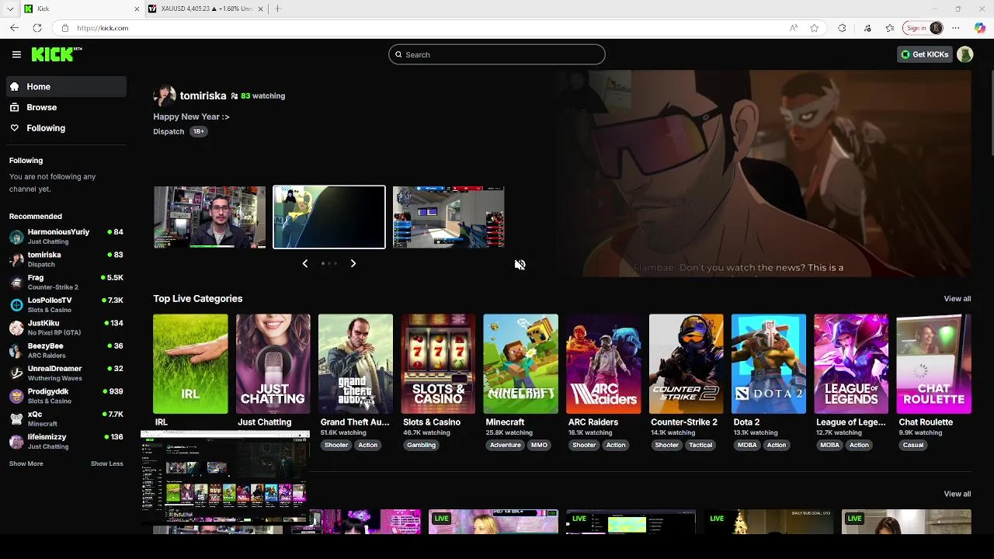Screen dimensions: 994x559
Task: Click view site information lock icon
Action: pyautogui.click(x=65, y=28)
